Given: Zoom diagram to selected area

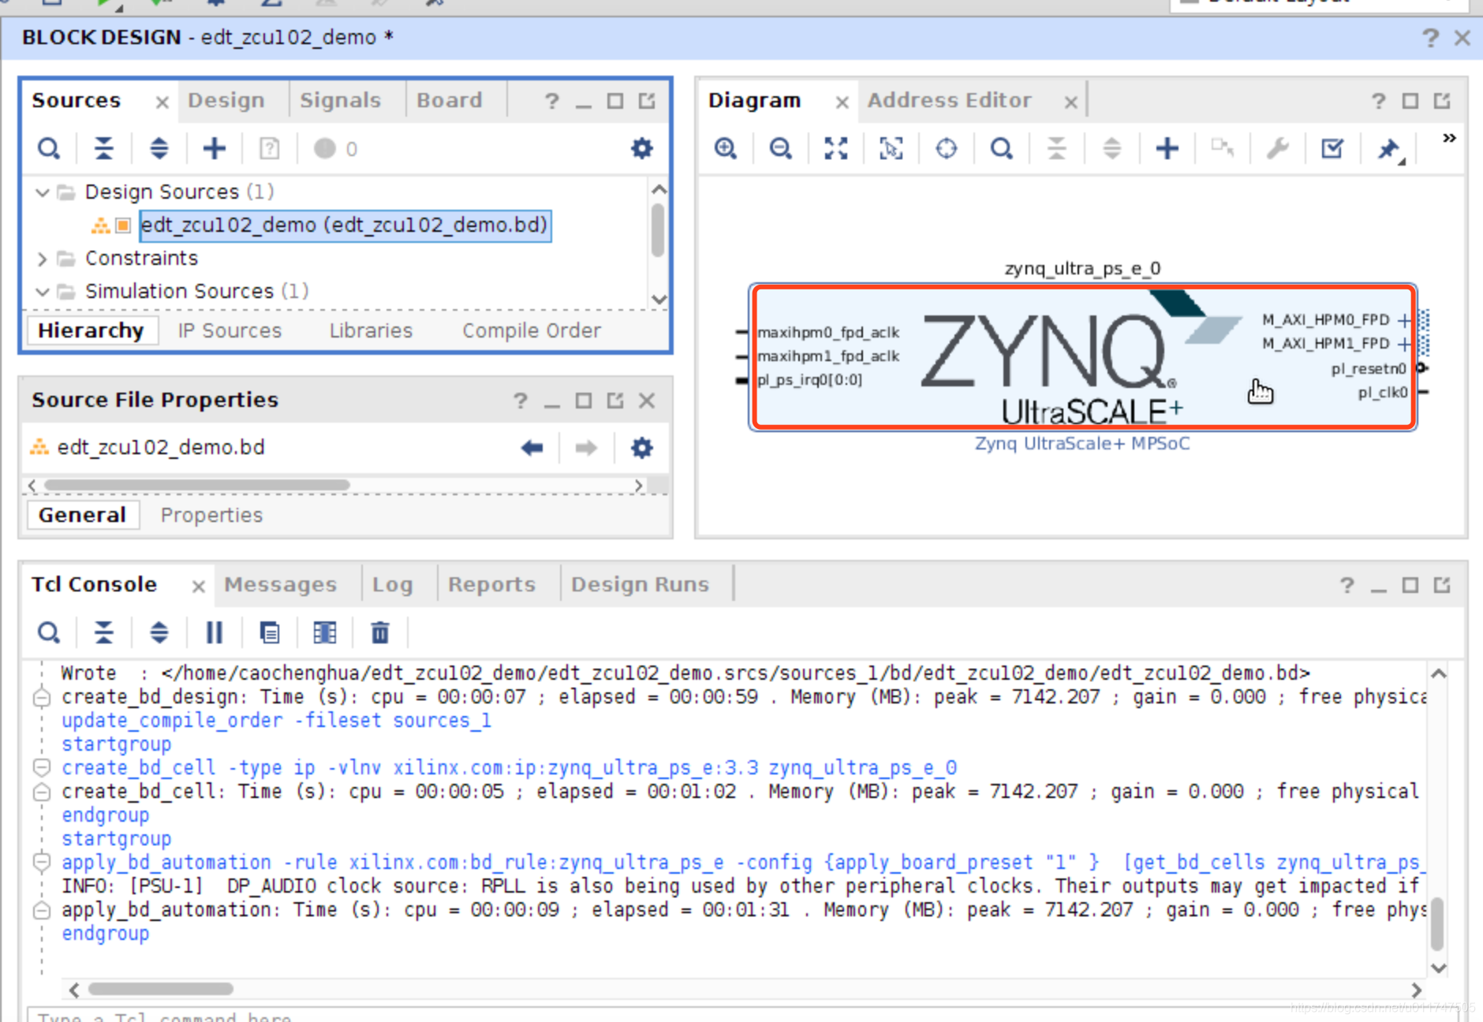Looking at the screenshot, I should pos(891,148).
